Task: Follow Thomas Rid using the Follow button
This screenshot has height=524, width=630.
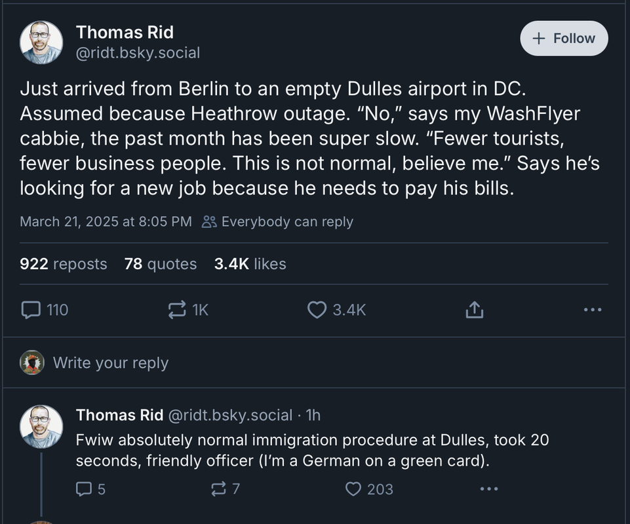Action: 564,39
